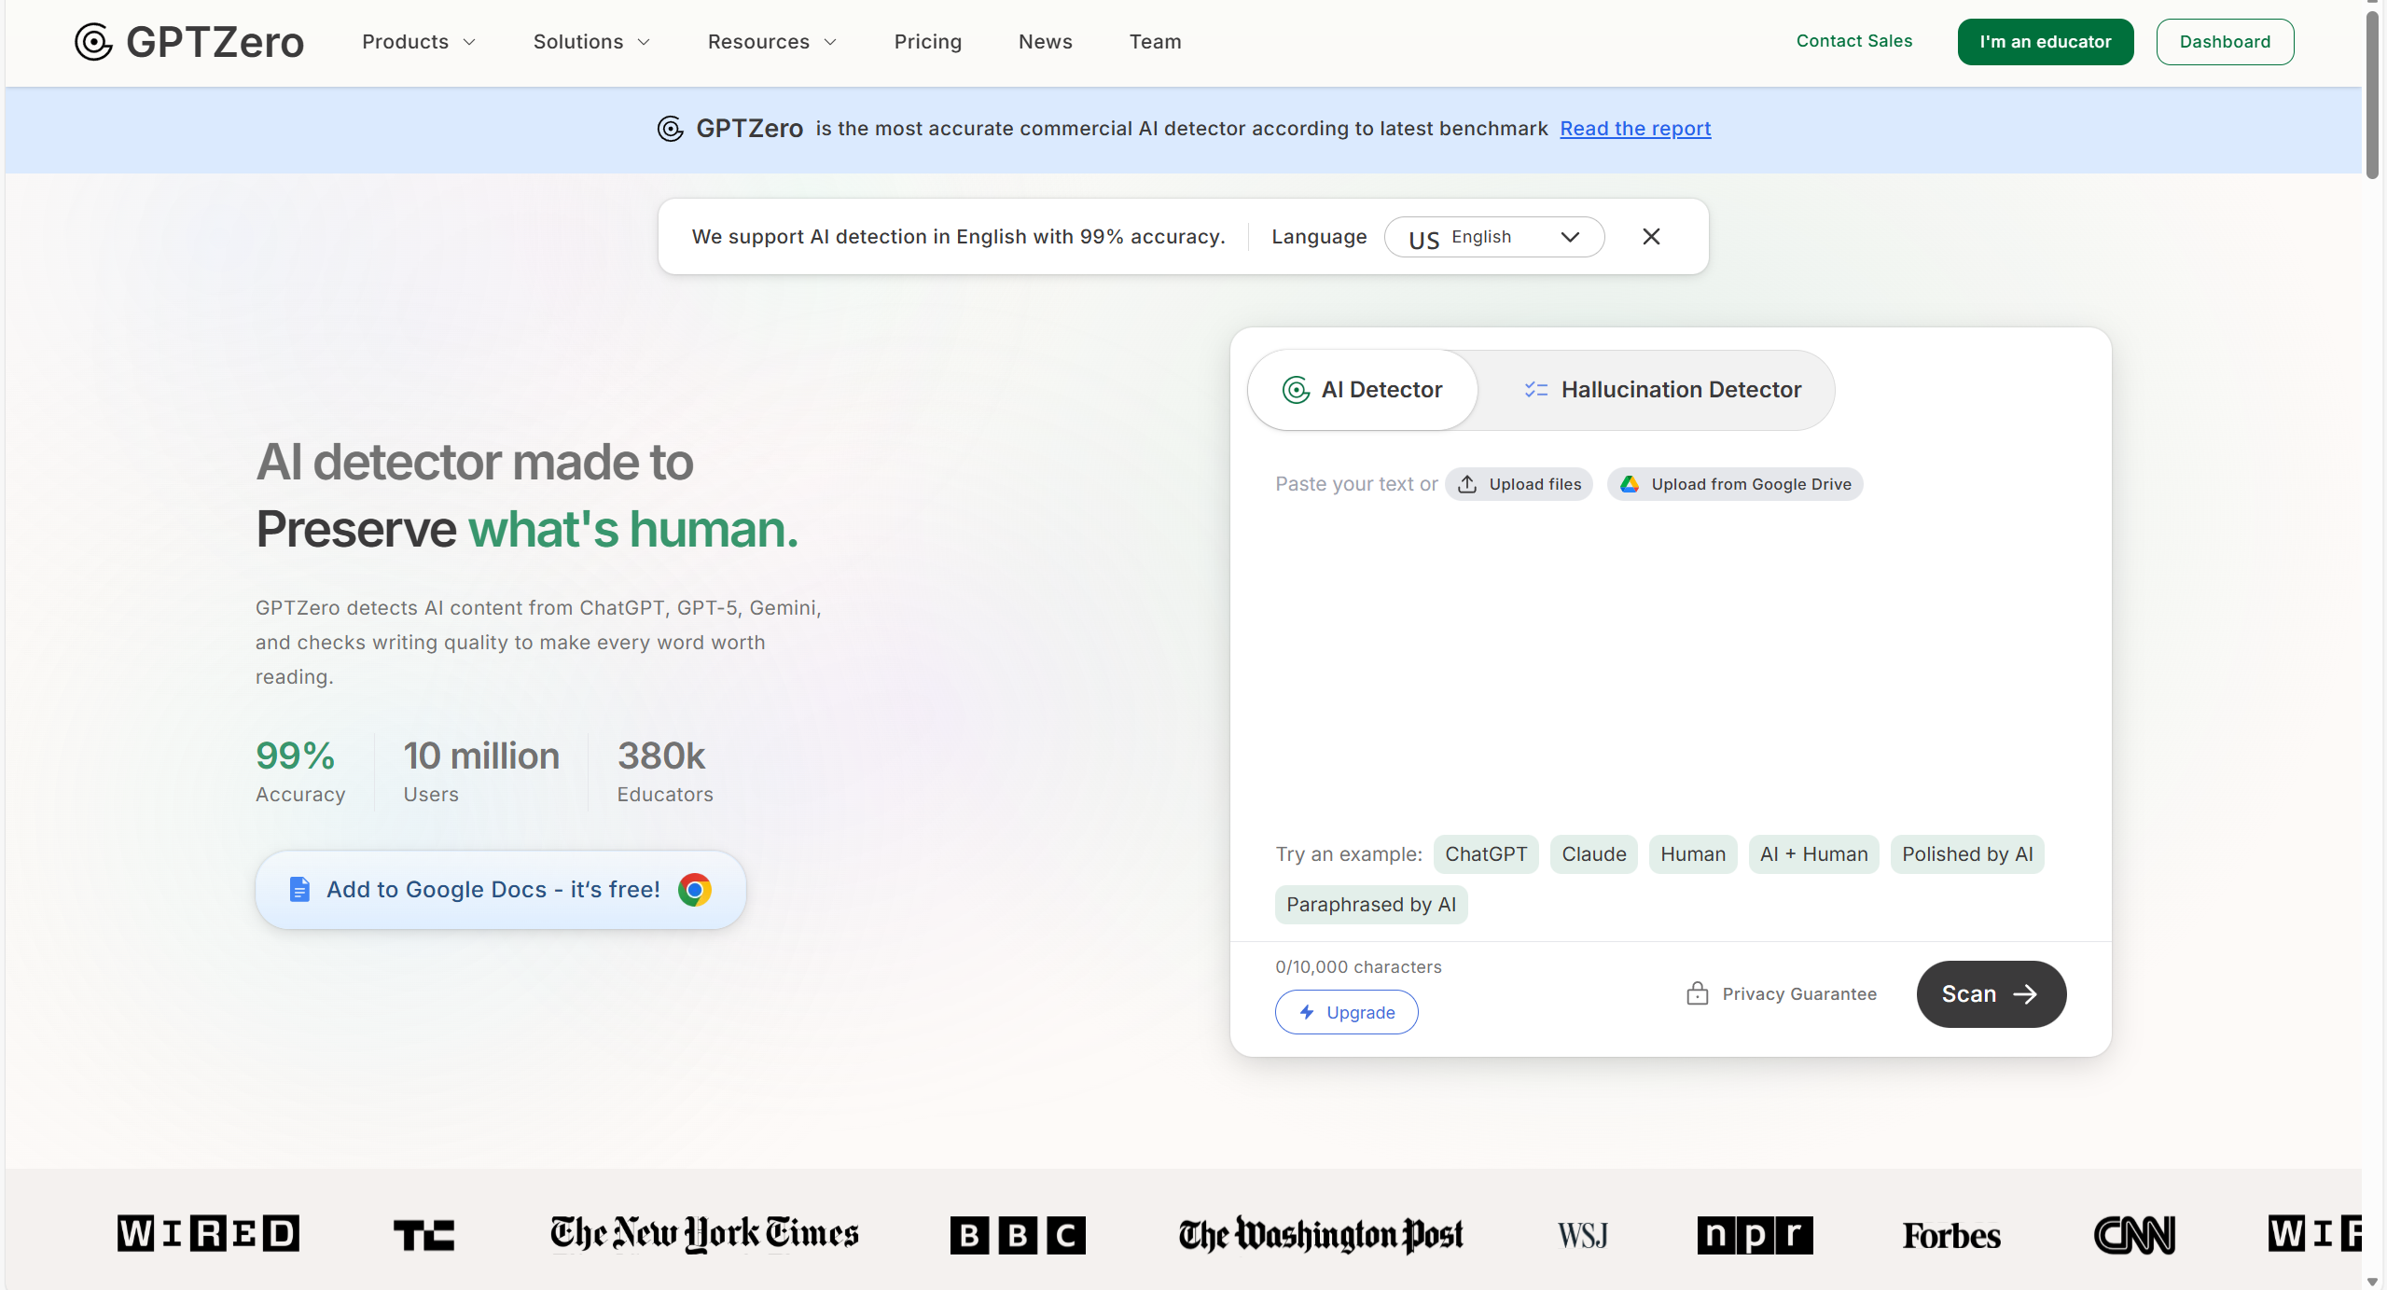The height and width of the screenshot is (1290, 2387).
Task: Click the Chrome icon on the Docs button
Action: pos(694,889)
